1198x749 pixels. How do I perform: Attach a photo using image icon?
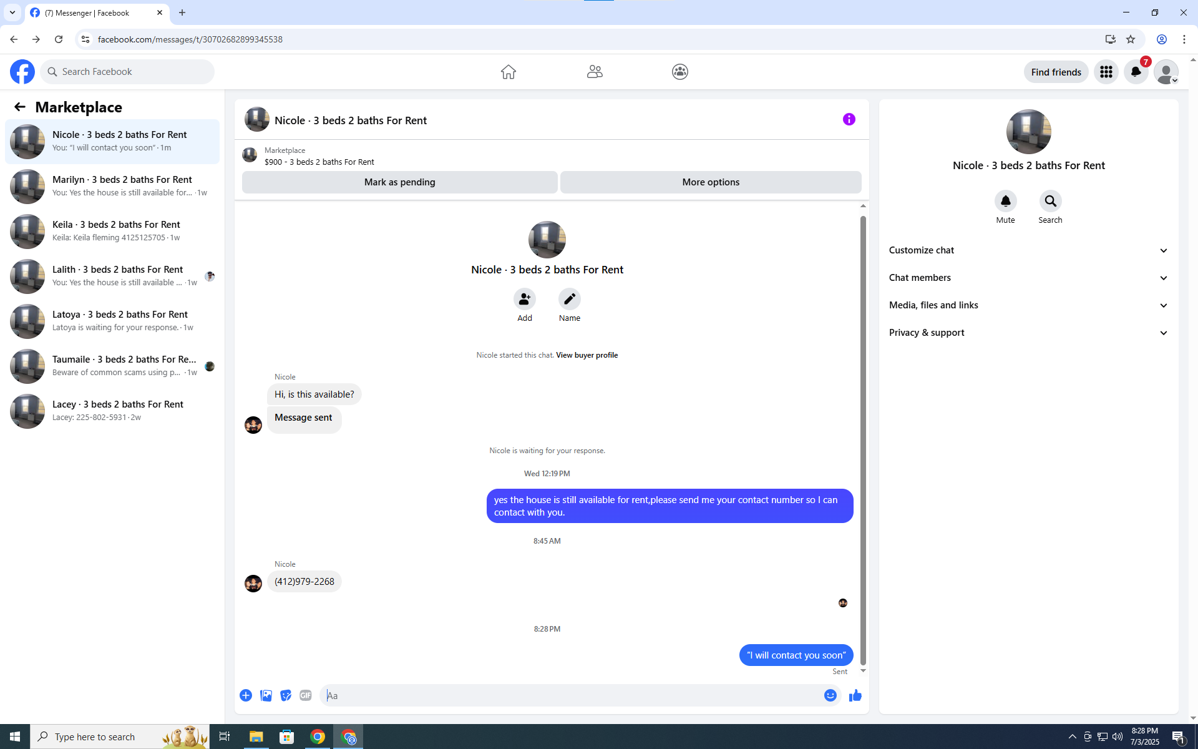point(266,695)
